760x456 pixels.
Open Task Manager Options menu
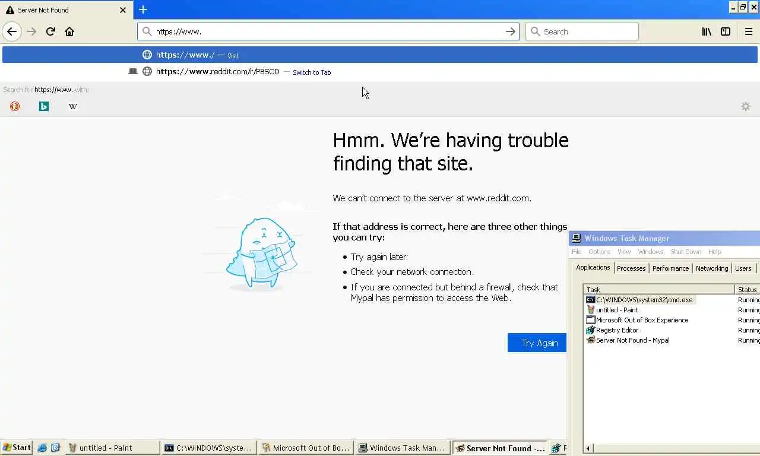pos(600,252)
